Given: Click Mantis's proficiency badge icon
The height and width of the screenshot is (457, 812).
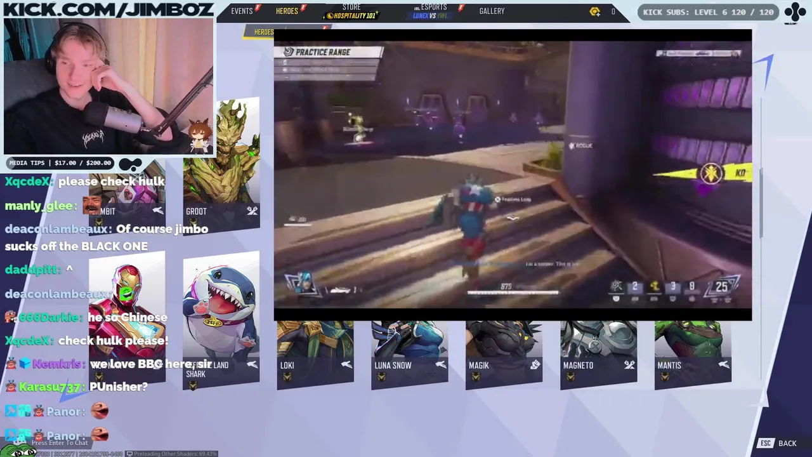Looking at the screenshot, I should [x=665, y=377].
